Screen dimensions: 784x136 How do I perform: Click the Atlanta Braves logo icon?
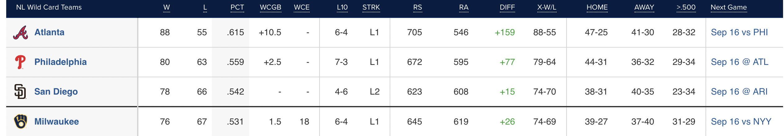(20, 32)
